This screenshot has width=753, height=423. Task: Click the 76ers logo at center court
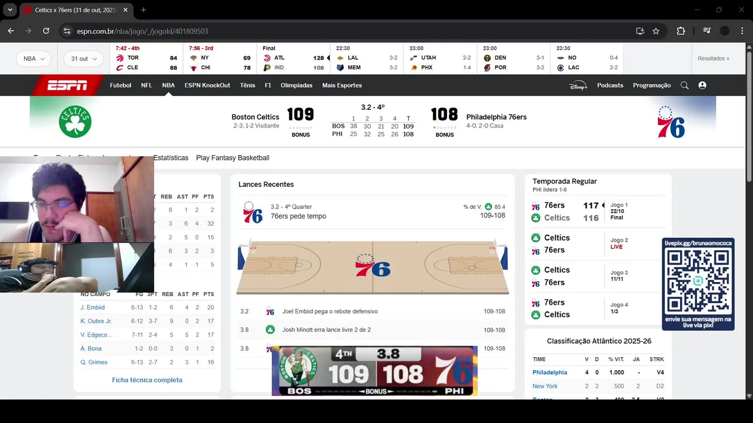pos(372,266)
